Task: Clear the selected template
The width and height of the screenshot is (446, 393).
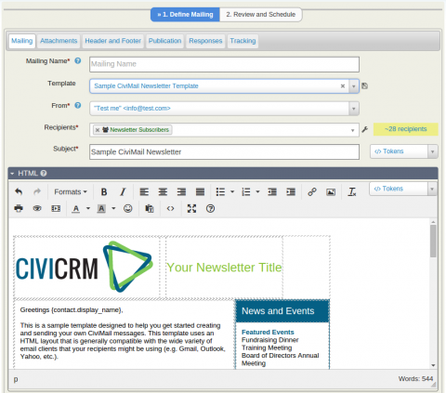Action: (343, 86)
